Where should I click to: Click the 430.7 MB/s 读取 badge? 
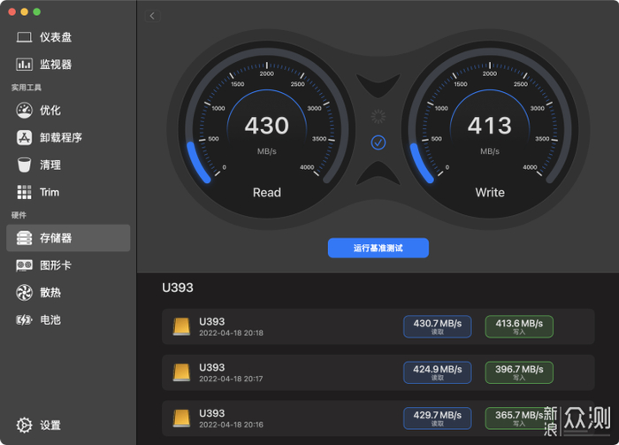pyautogui.click(x=438, y=326)
